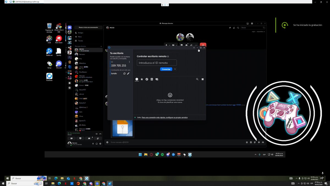Toggle noise suppression icon in voice panel

[97, 134]
